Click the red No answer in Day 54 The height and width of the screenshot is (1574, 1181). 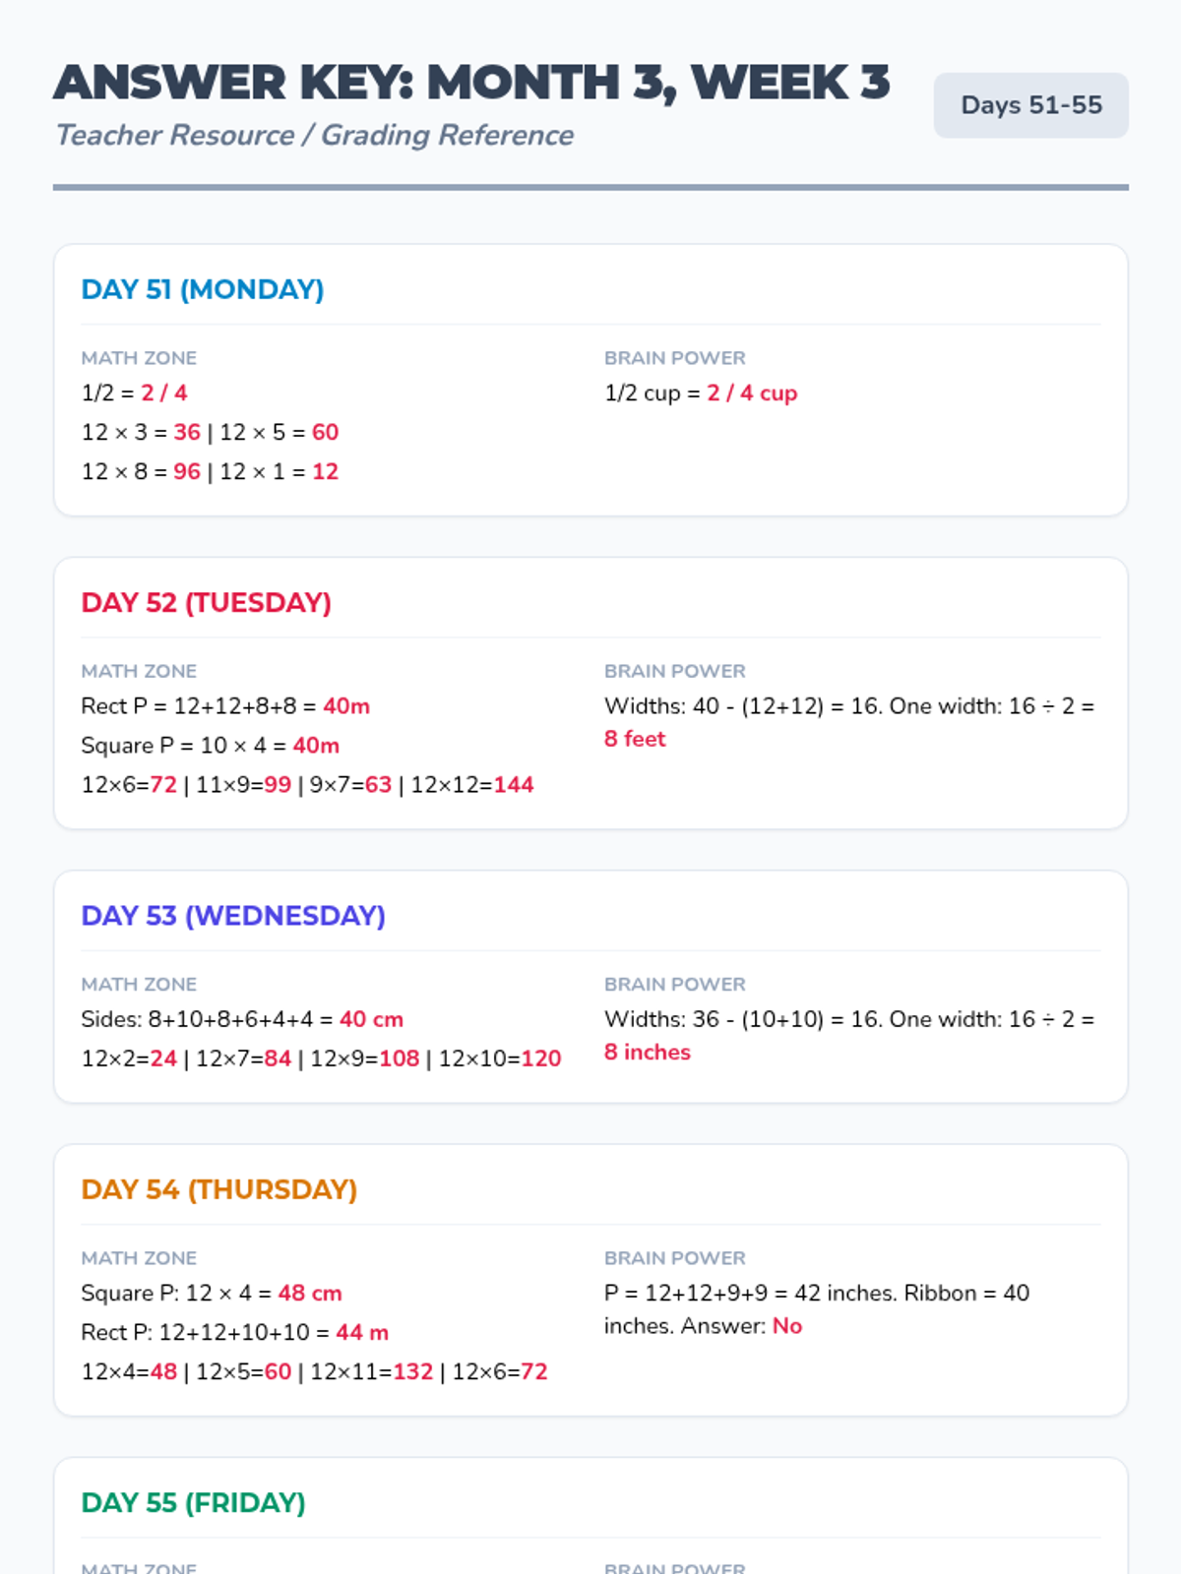787,1326
